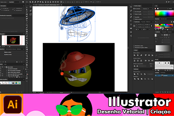Switch to Símbolos tab
174x116 pixels.
click(x=169, y=32)
